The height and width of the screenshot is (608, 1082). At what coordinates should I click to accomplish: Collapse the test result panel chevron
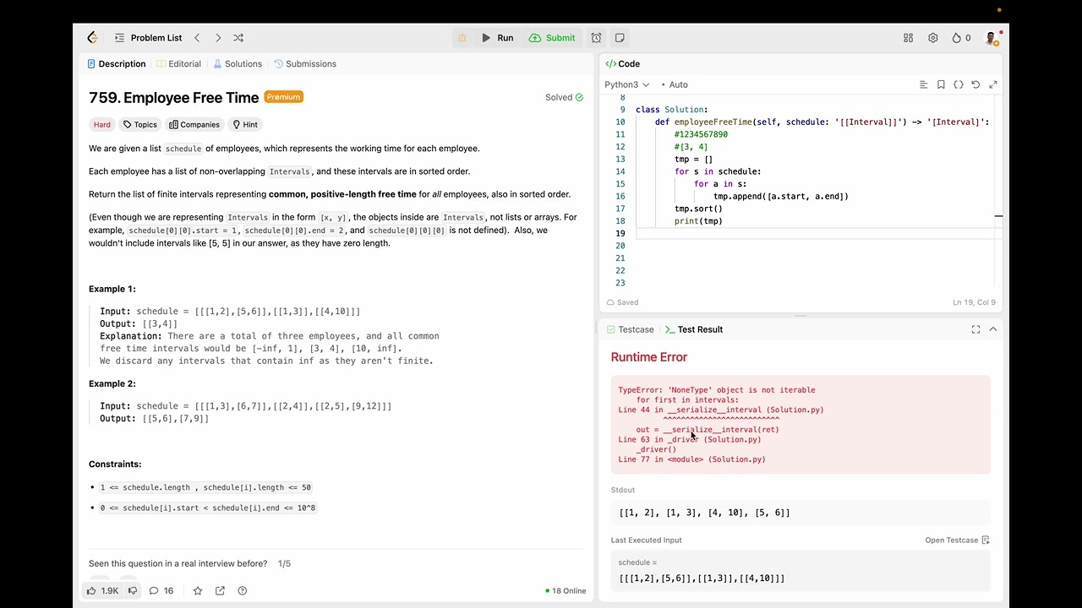click(x=993, y=329)
